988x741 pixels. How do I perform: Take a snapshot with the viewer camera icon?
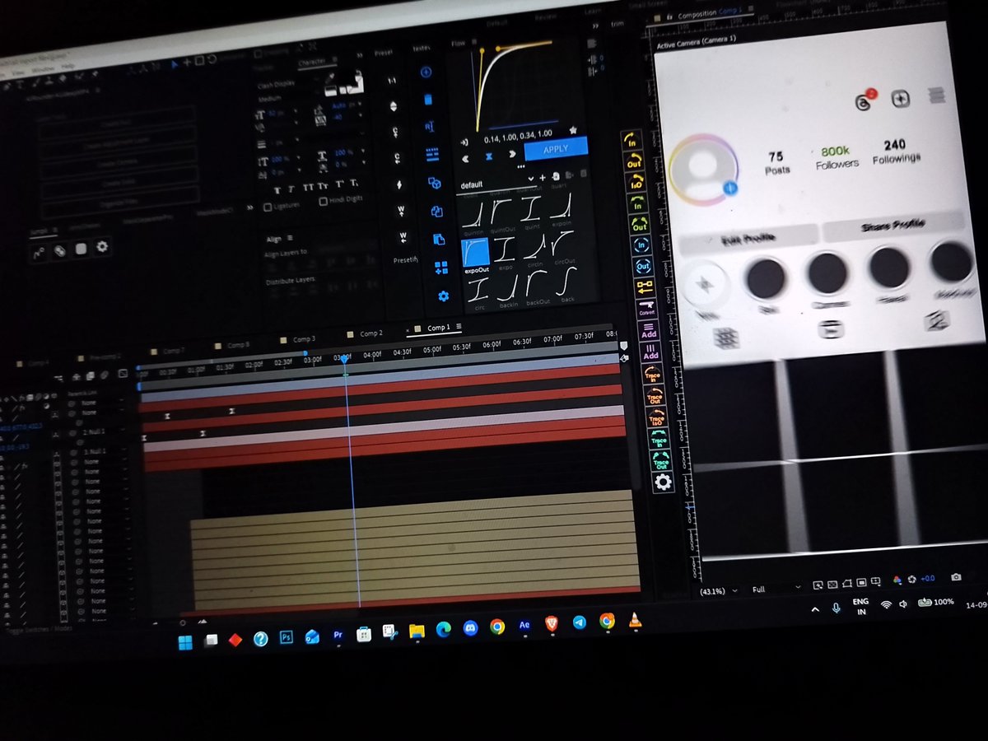click(x=956, y=577)
